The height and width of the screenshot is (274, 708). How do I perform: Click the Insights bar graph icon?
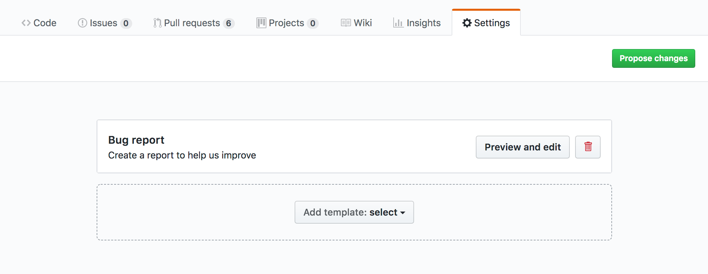398,23
